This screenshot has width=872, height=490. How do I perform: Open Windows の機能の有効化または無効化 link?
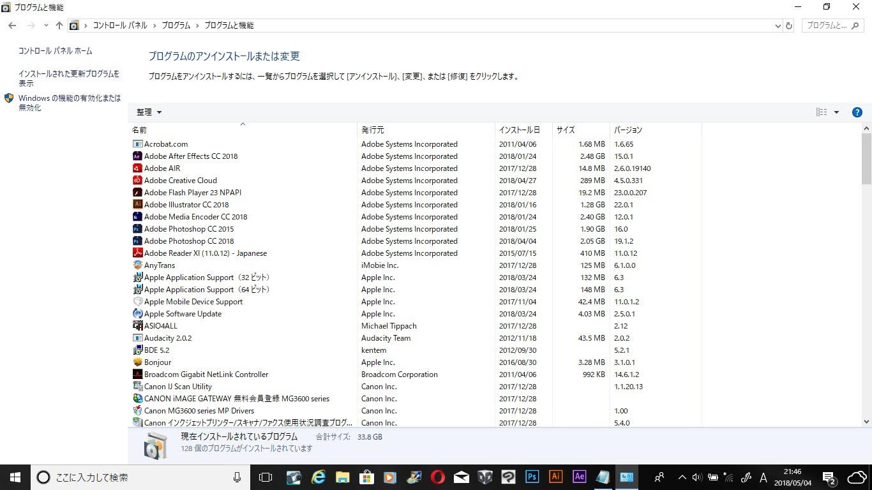pos(70,103)
